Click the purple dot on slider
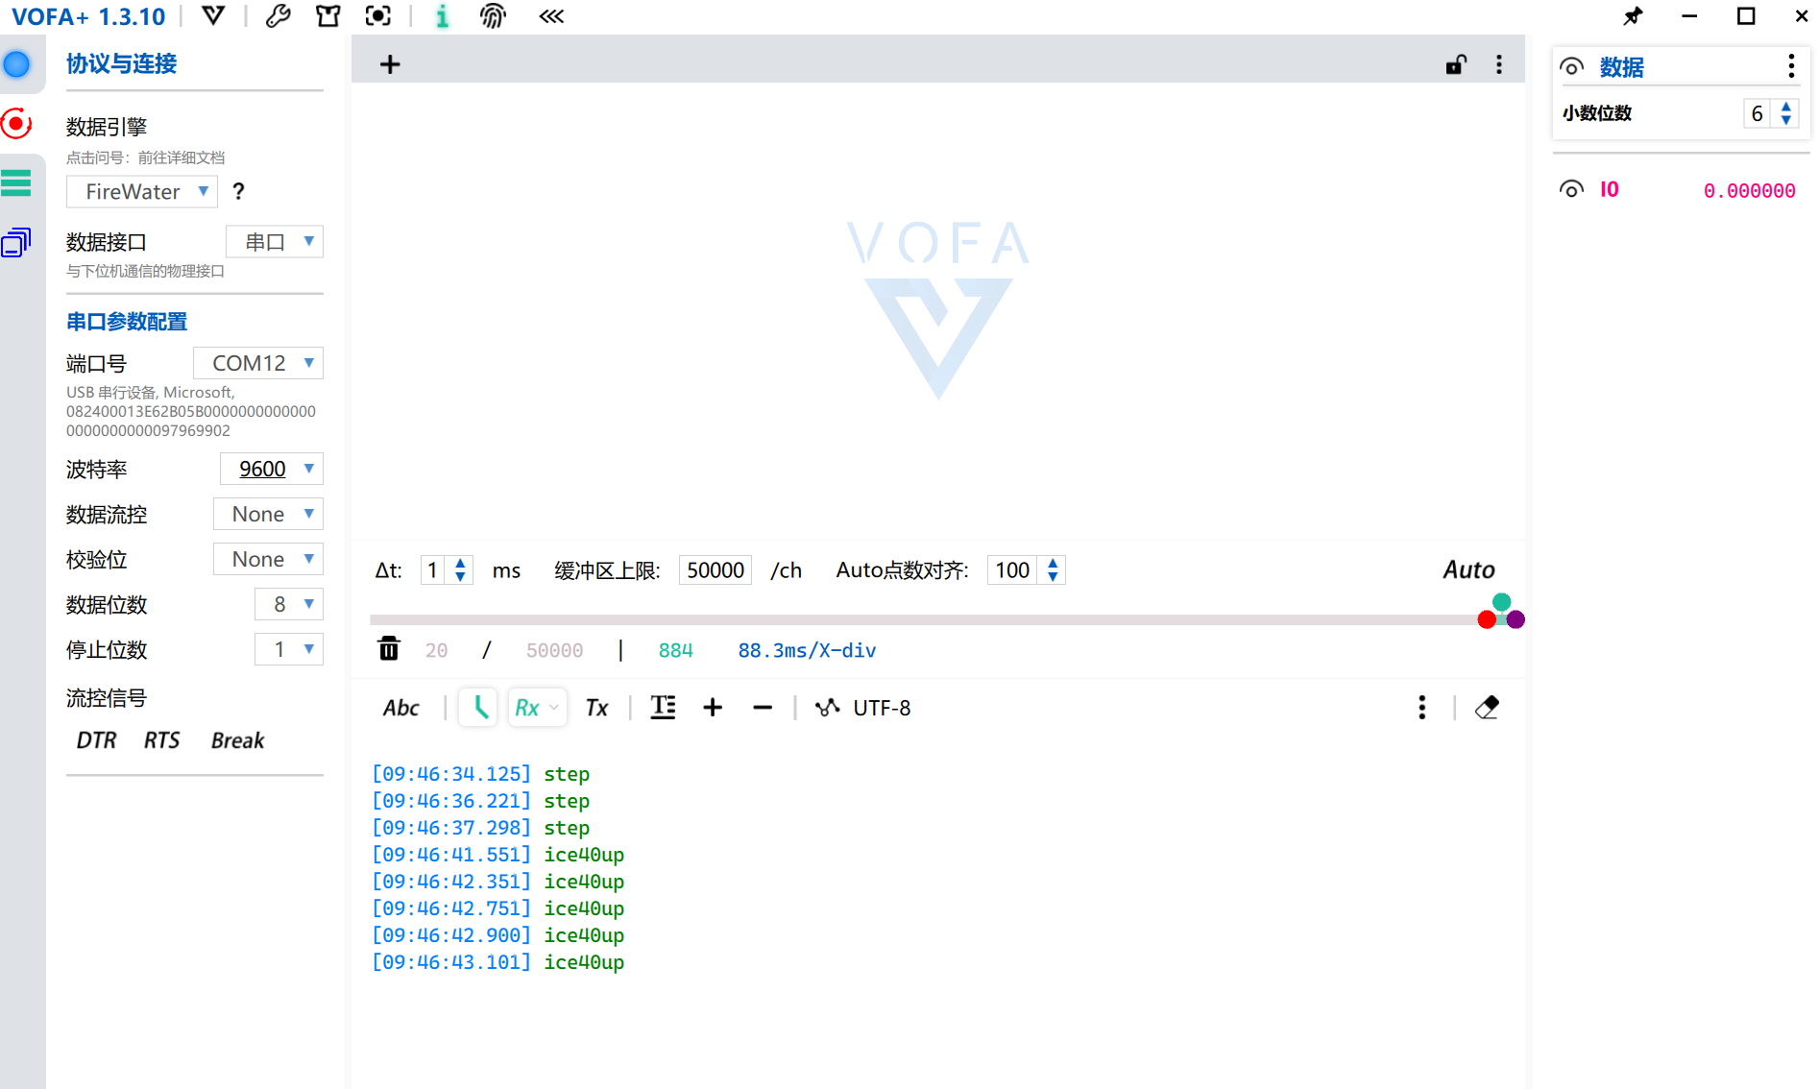This screenshot has width=1819, height=1089. coord(1516,619)
